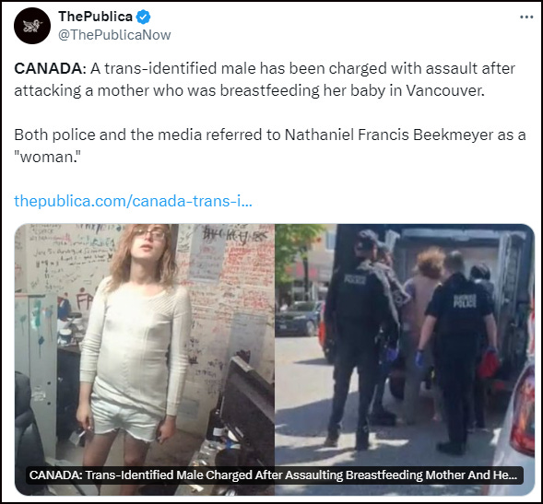Click the ThePublica display name
This screenshot has height=504, width=543.
(96, 17)
